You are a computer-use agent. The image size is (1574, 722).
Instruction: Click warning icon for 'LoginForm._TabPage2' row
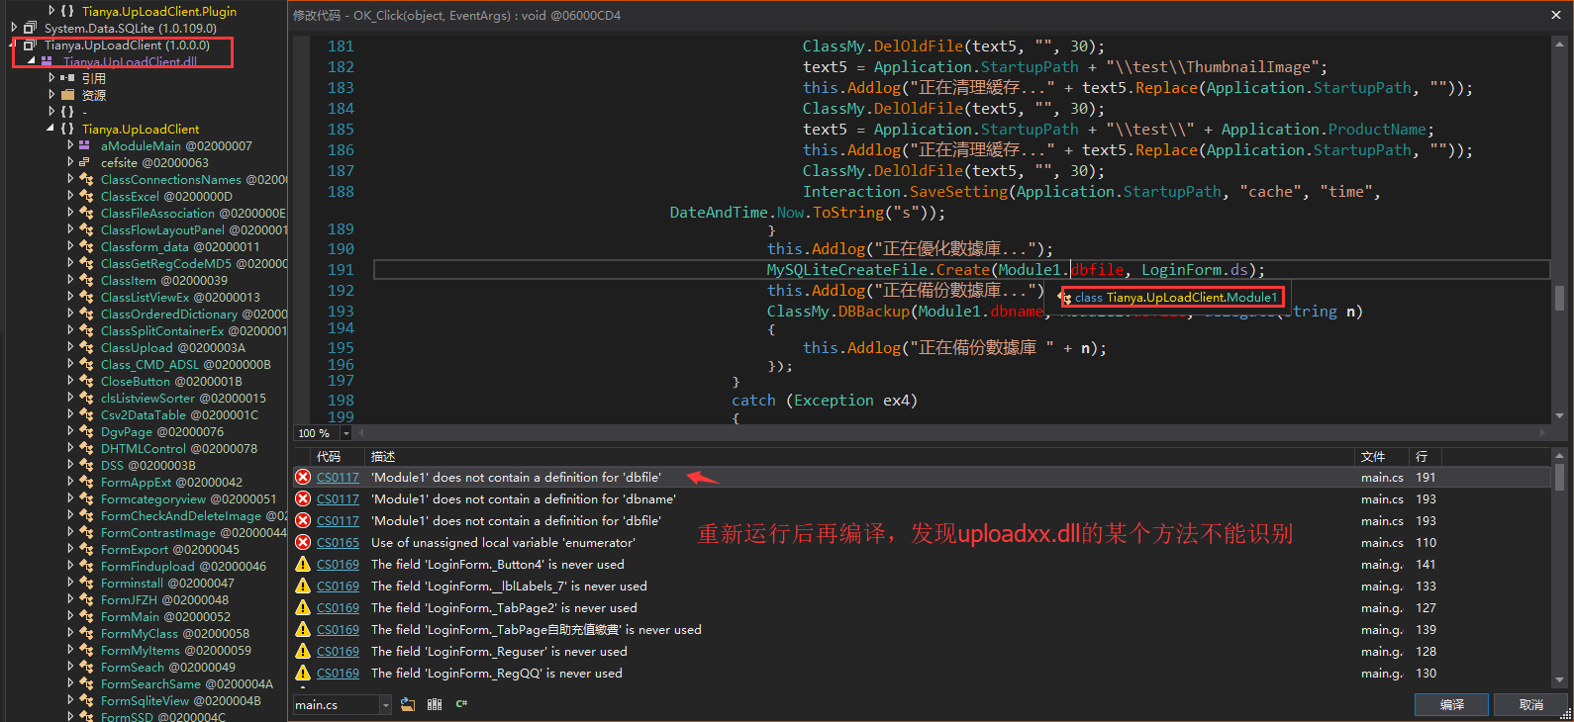tap(303, 607)
